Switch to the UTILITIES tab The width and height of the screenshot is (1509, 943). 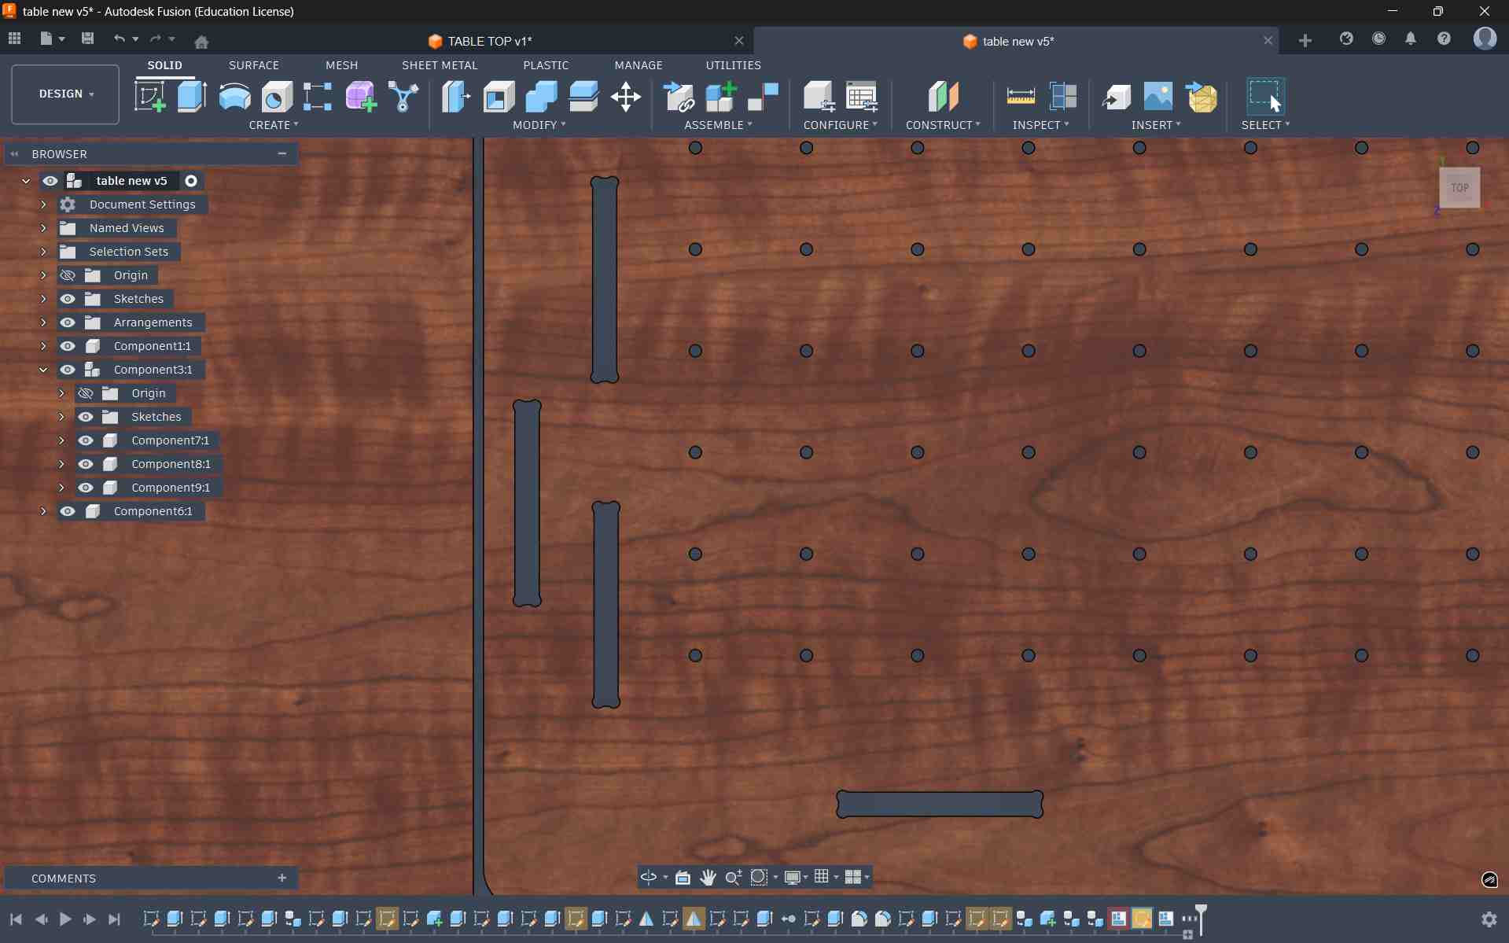pyautogui.click(x=733, y=65)
